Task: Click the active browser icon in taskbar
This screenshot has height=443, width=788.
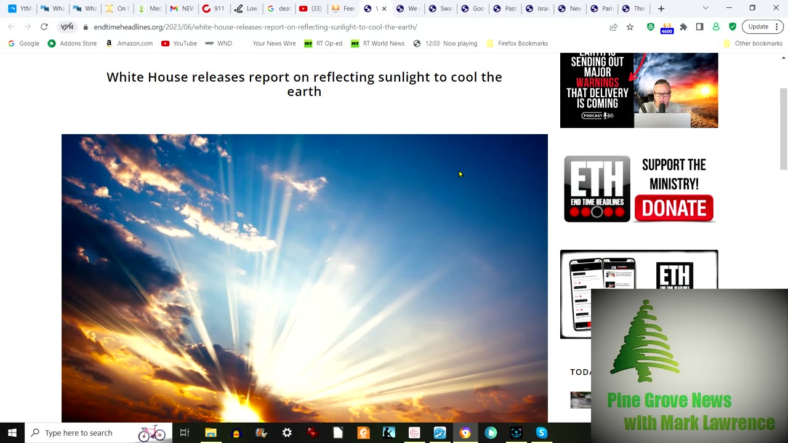Action: pyautogui.click(x=465, y=433)
